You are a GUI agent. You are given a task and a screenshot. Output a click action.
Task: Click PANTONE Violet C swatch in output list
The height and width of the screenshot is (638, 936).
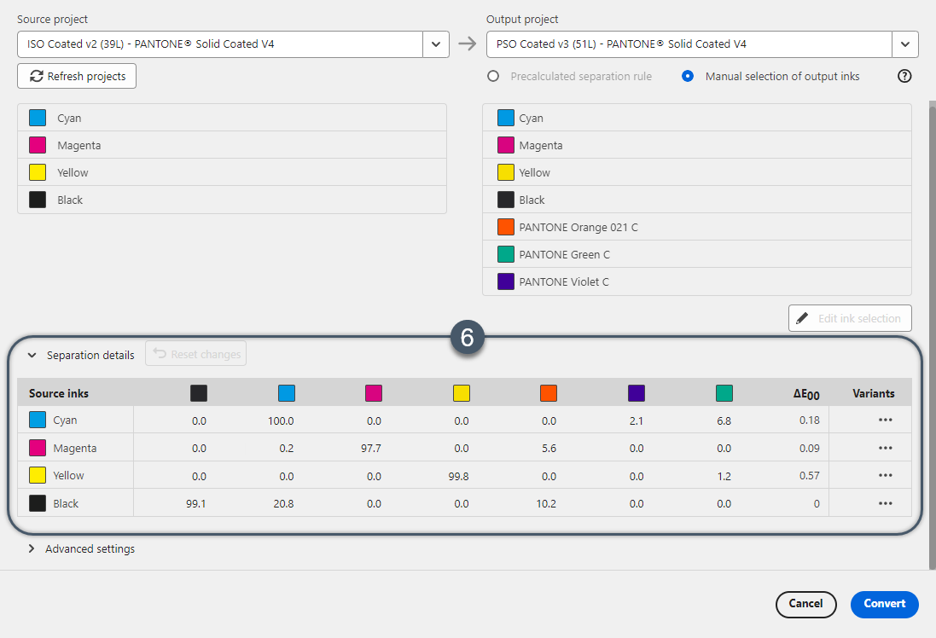(506, 281)
